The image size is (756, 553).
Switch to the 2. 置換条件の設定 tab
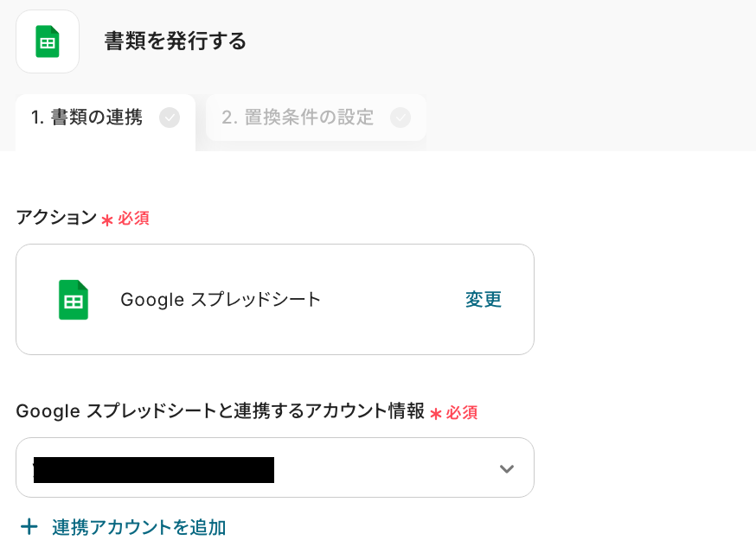pyautogui.click(x=298, y=118)
